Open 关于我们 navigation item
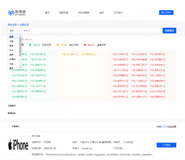Viewport: 185px width, 160px height. tap(118, 12)
